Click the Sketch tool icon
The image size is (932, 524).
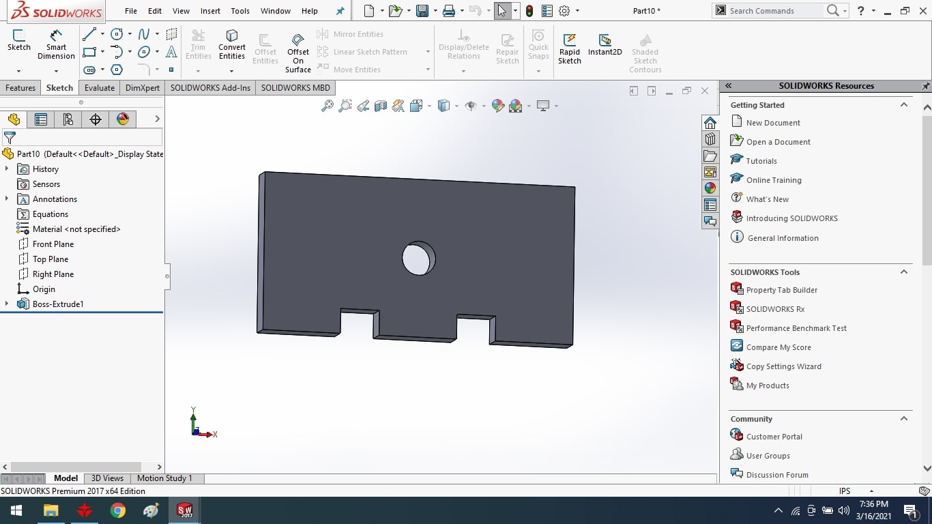click(19, 40)
